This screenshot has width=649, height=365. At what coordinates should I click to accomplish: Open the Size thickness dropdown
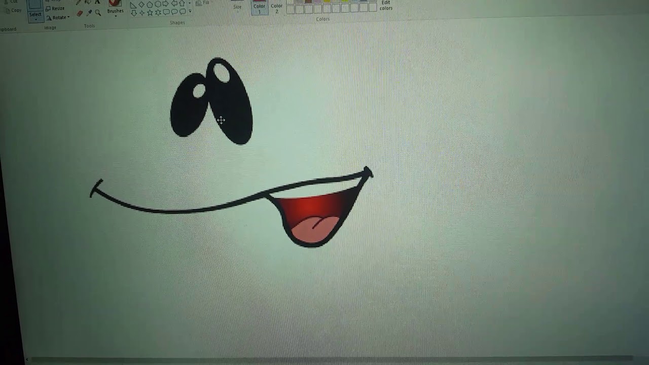pos(237,7)
